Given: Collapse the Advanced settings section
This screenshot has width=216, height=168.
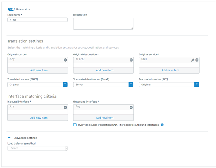Looking at the screenshot, I should (9, 138).
